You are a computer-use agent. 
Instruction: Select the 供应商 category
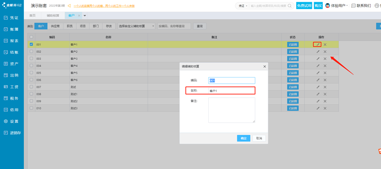coord(55,26)
